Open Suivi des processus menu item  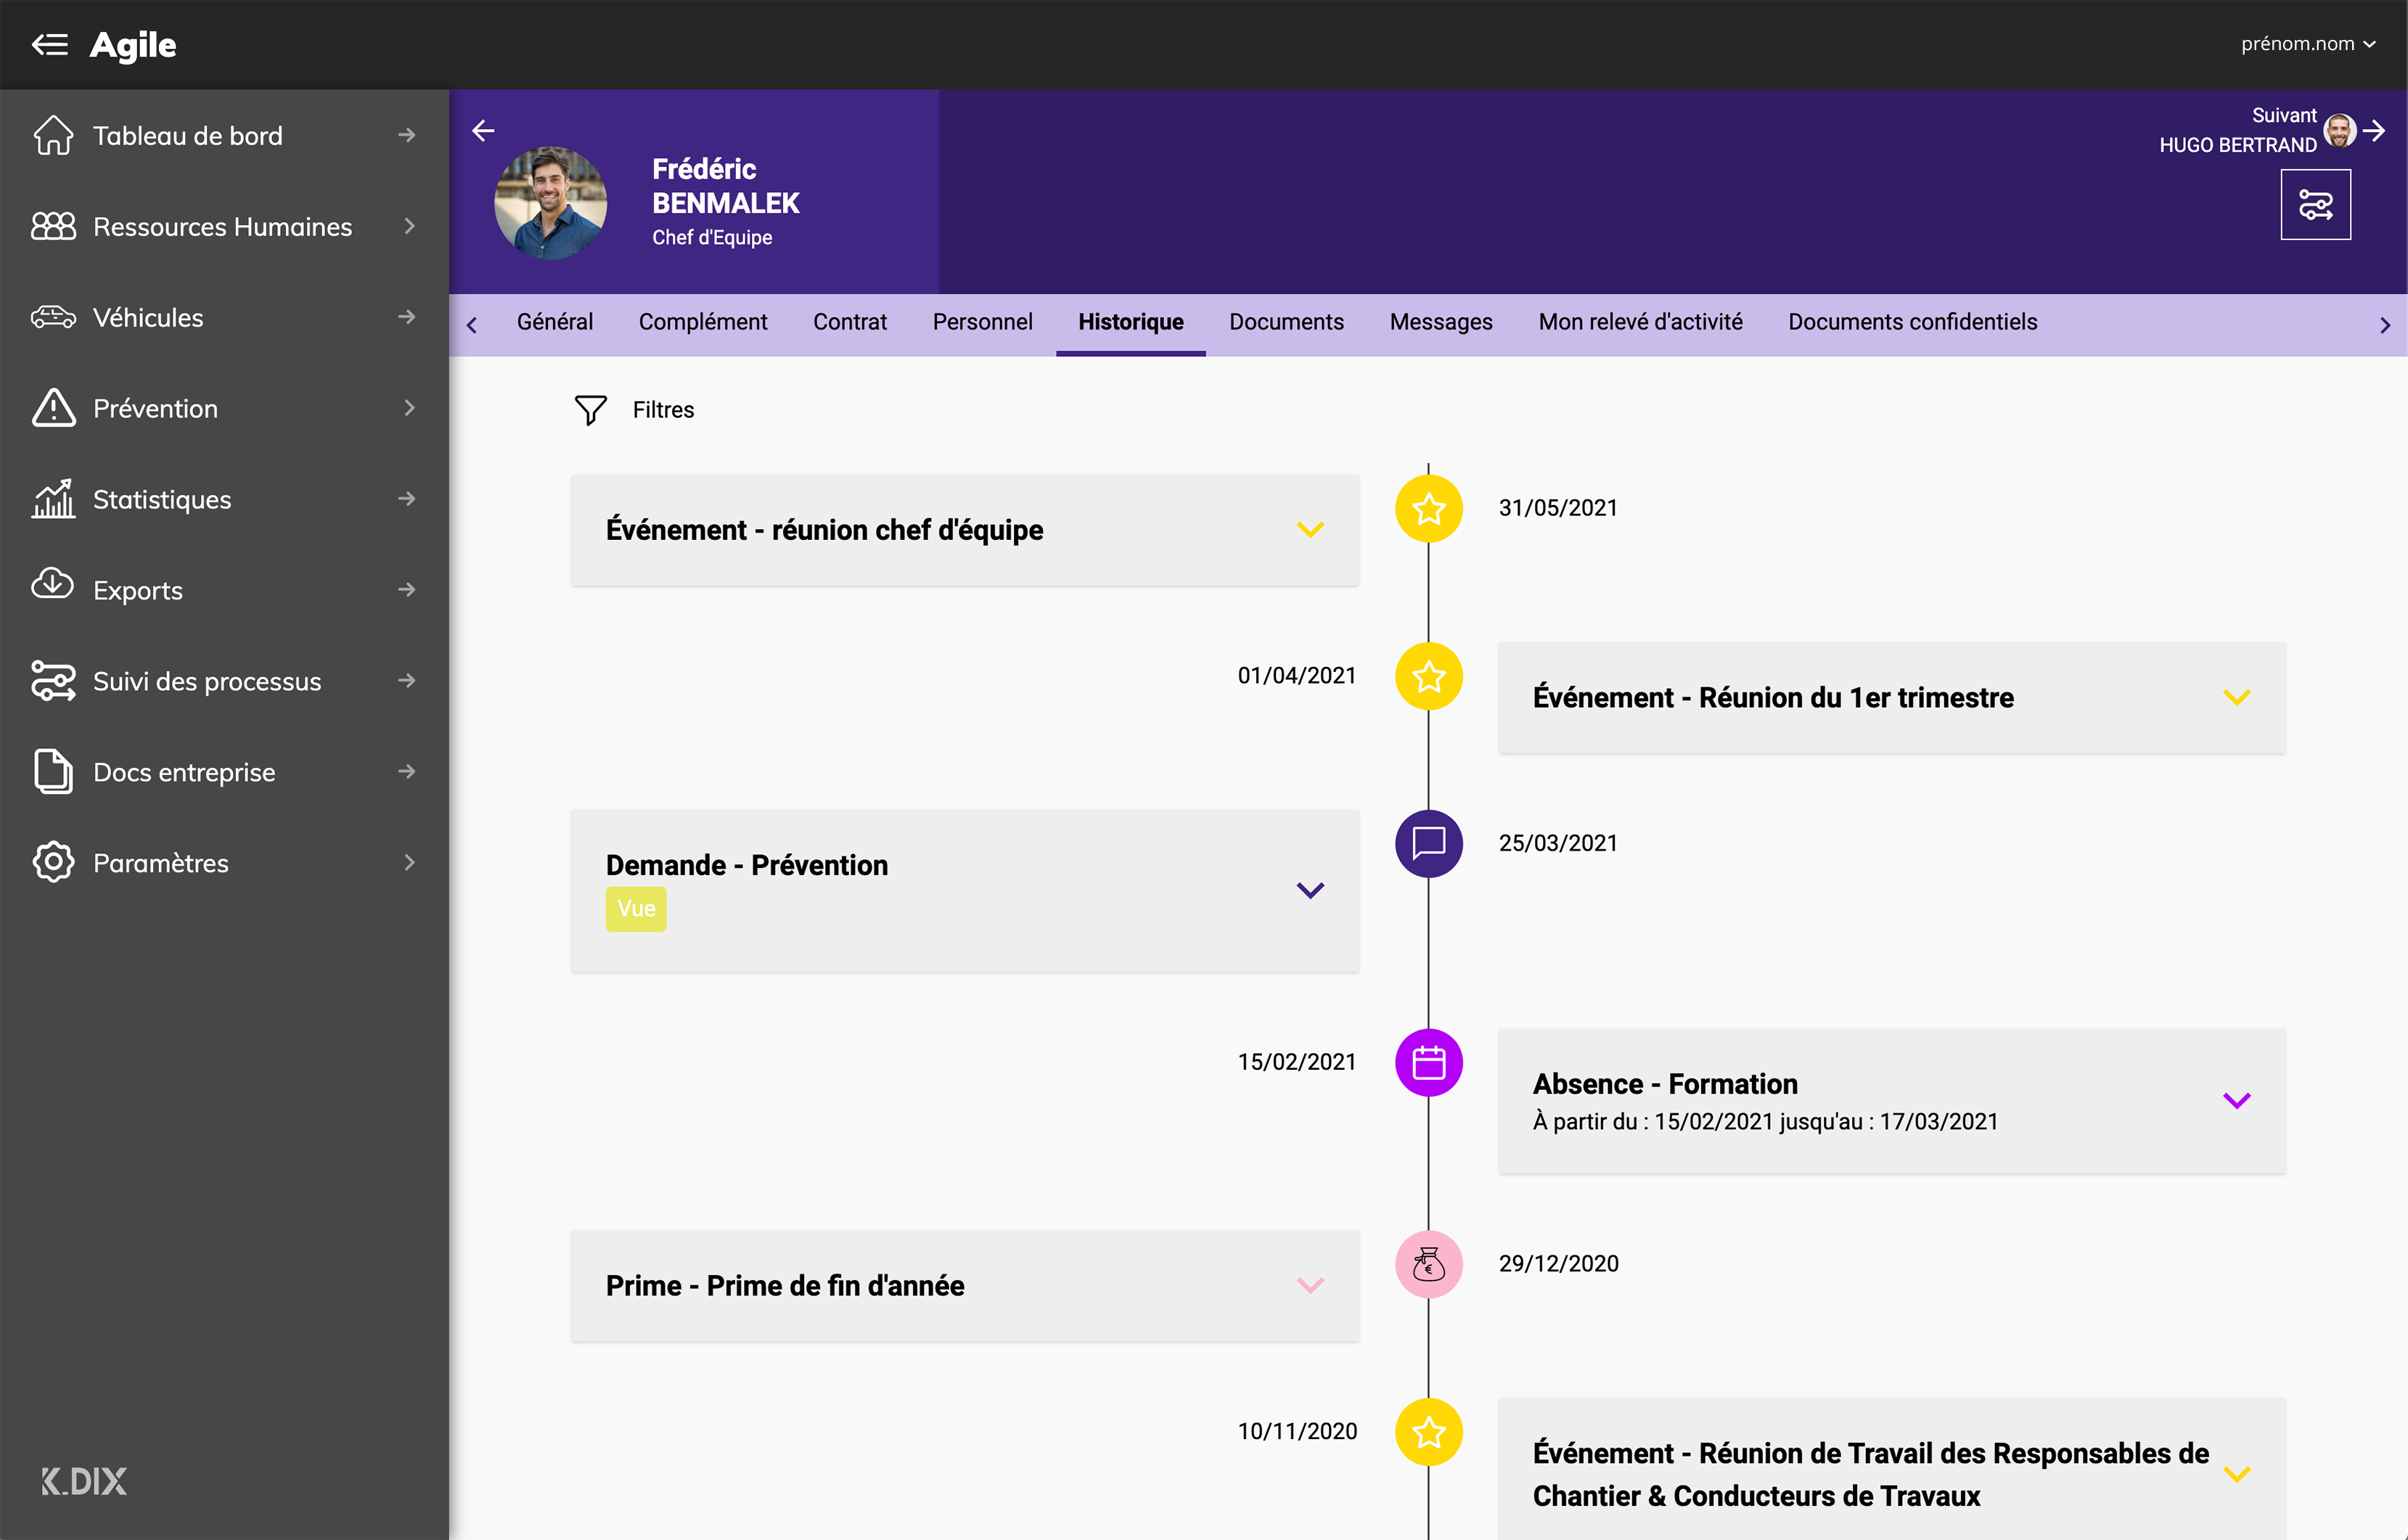224,681
